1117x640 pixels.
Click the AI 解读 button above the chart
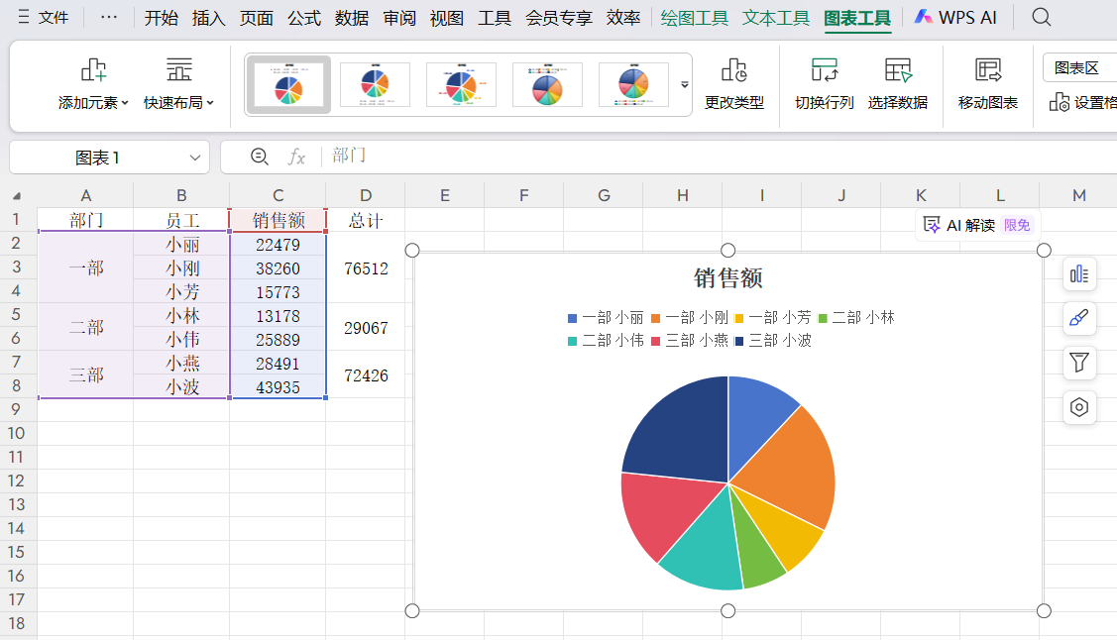click(969, 225)
